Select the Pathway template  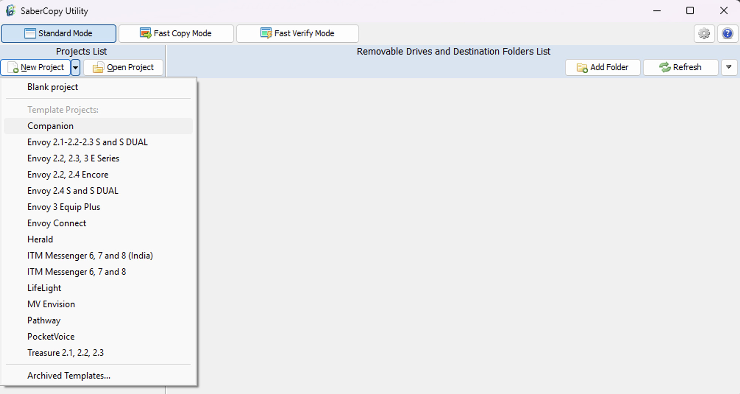point(98,320)
